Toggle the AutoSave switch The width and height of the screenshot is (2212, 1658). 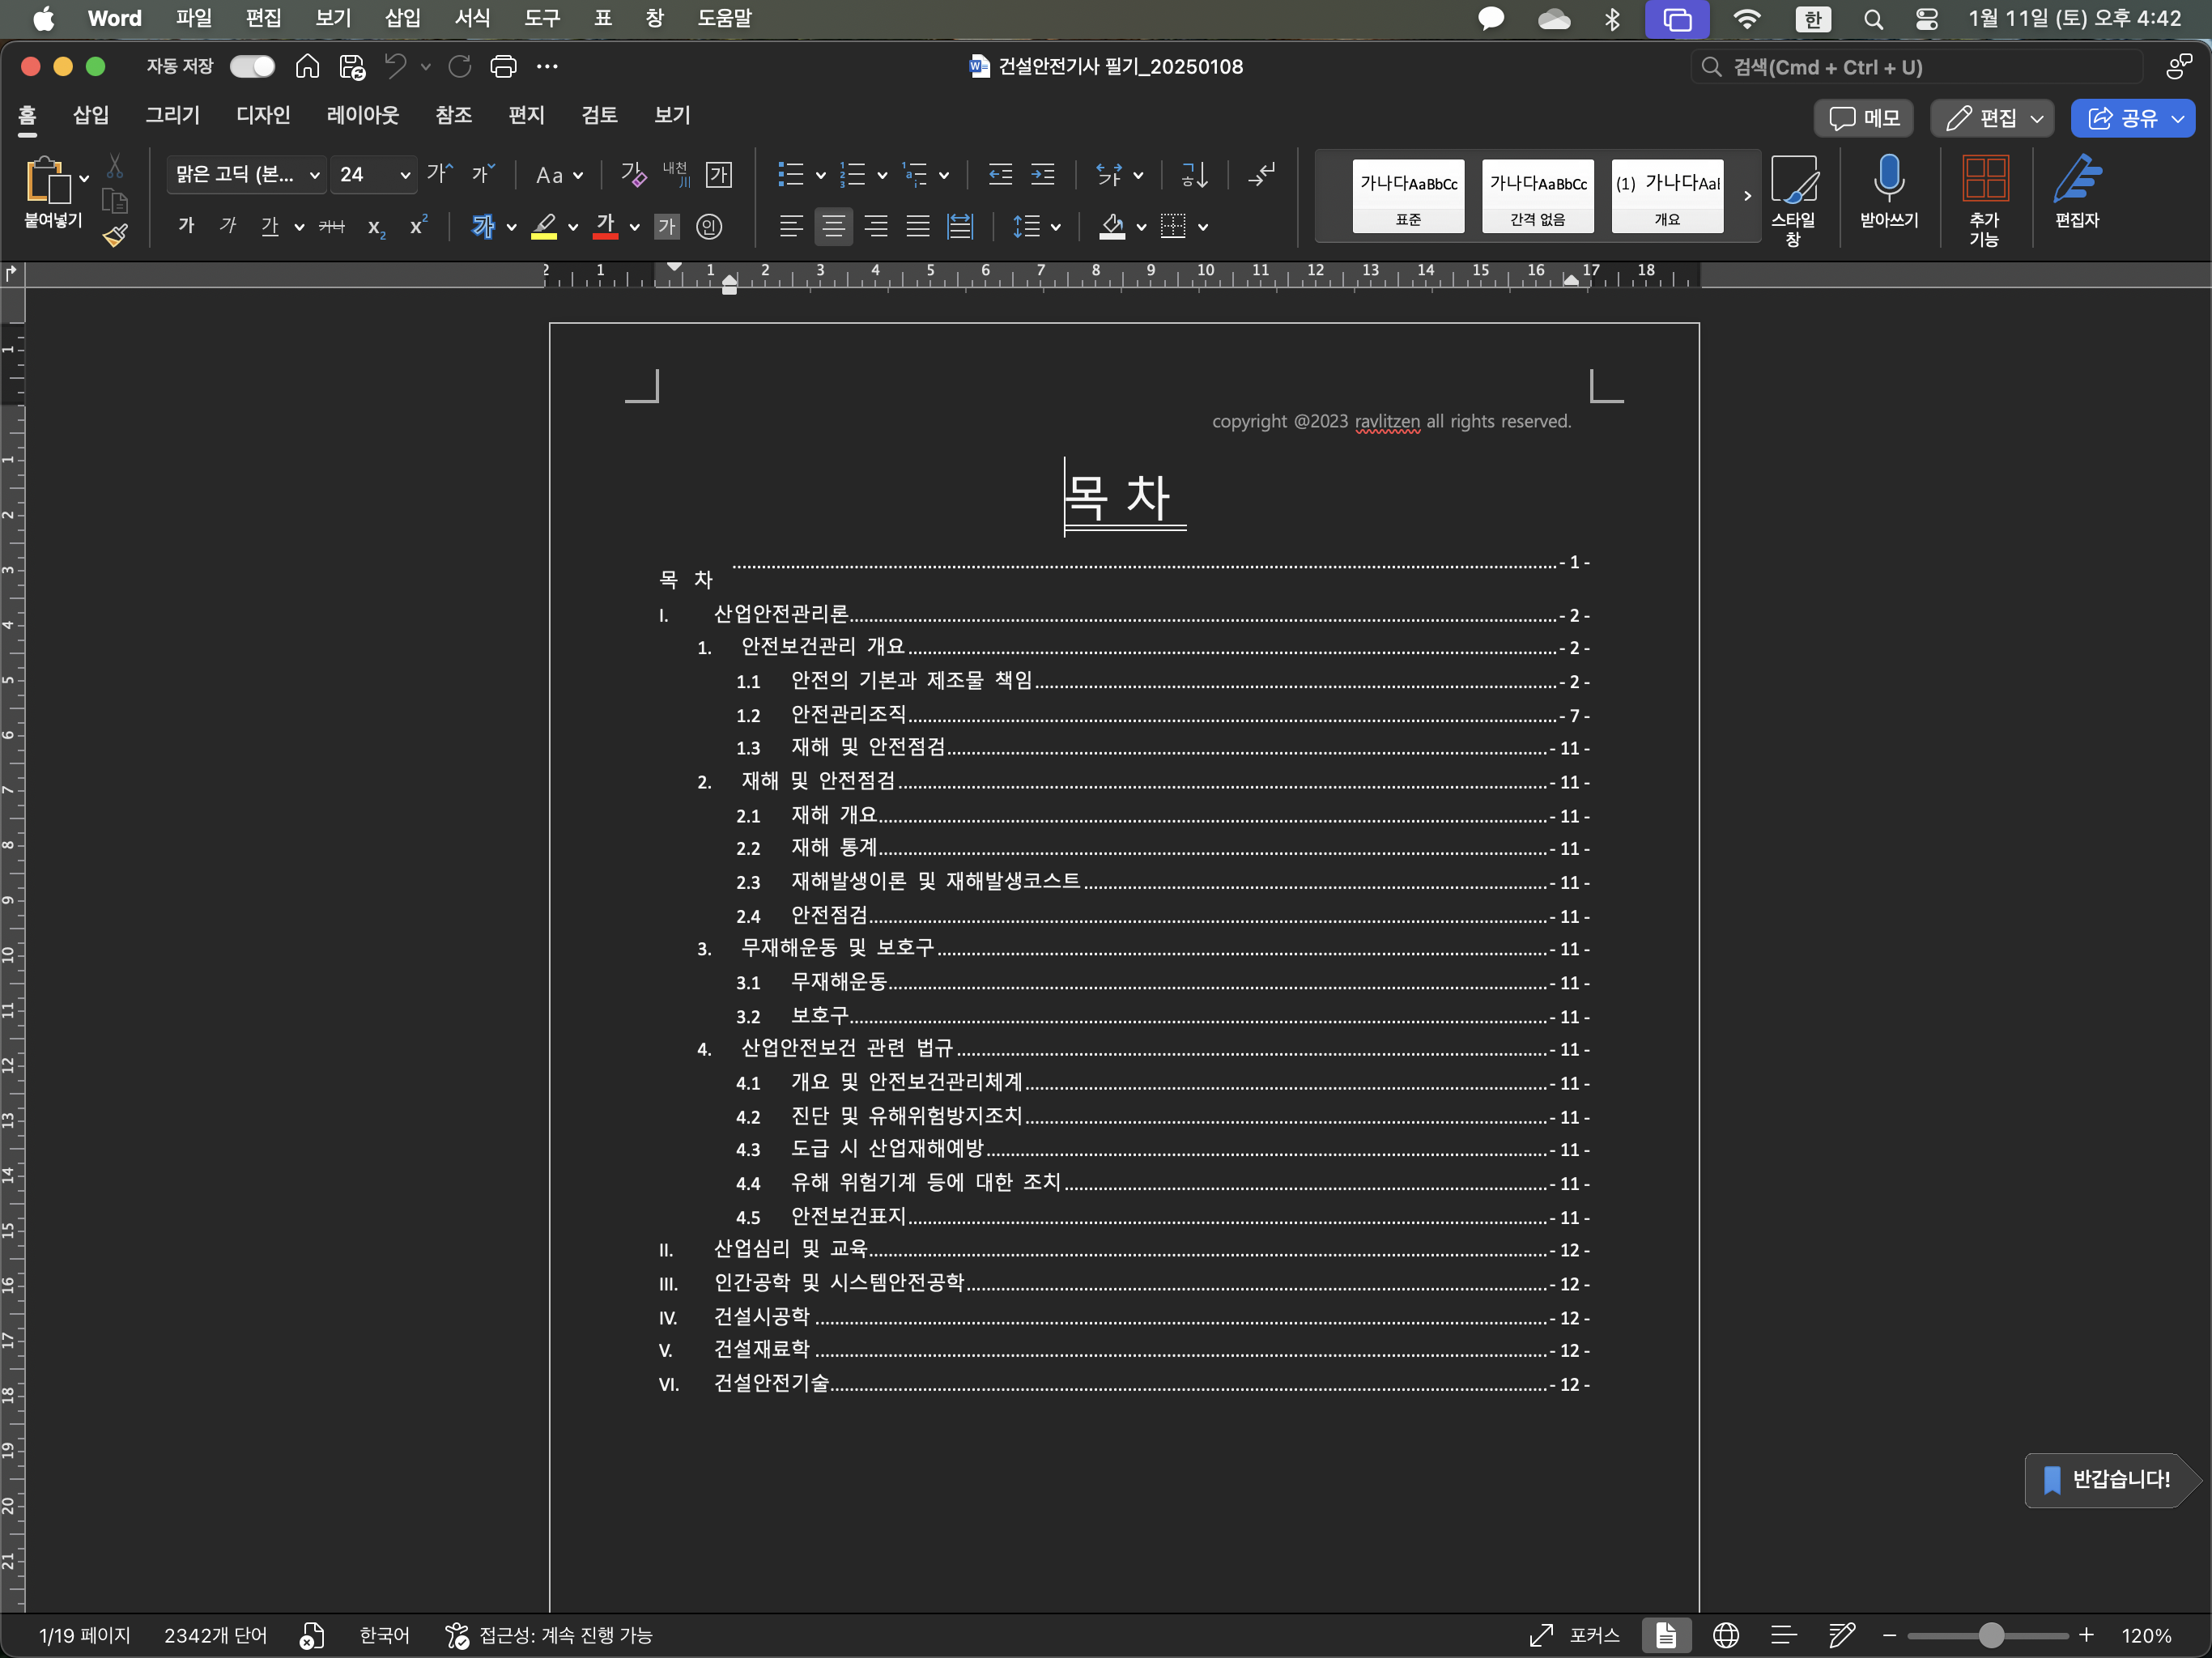[x=252, y=67]
